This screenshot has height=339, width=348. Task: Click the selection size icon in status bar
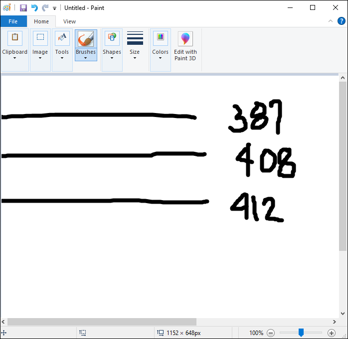pos(83,333)
